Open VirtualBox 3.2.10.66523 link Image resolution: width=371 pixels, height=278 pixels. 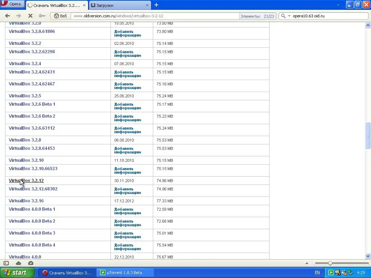tap(33, 169)
